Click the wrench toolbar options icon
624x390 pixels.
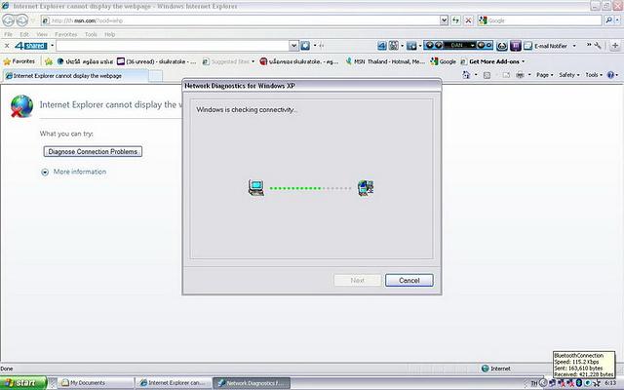coord(598,46)
